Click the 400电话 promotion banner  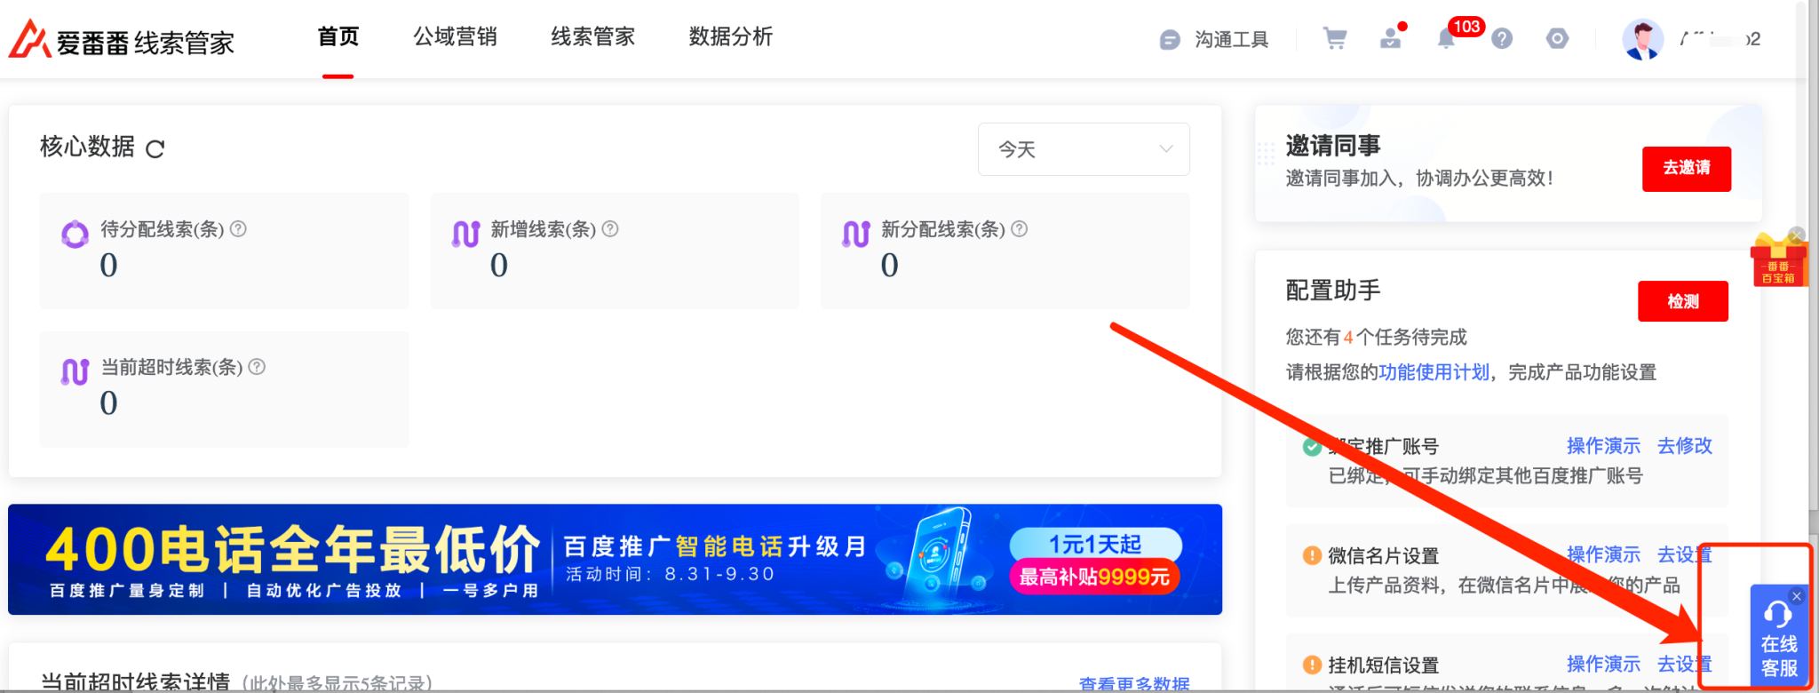[615, 560]
